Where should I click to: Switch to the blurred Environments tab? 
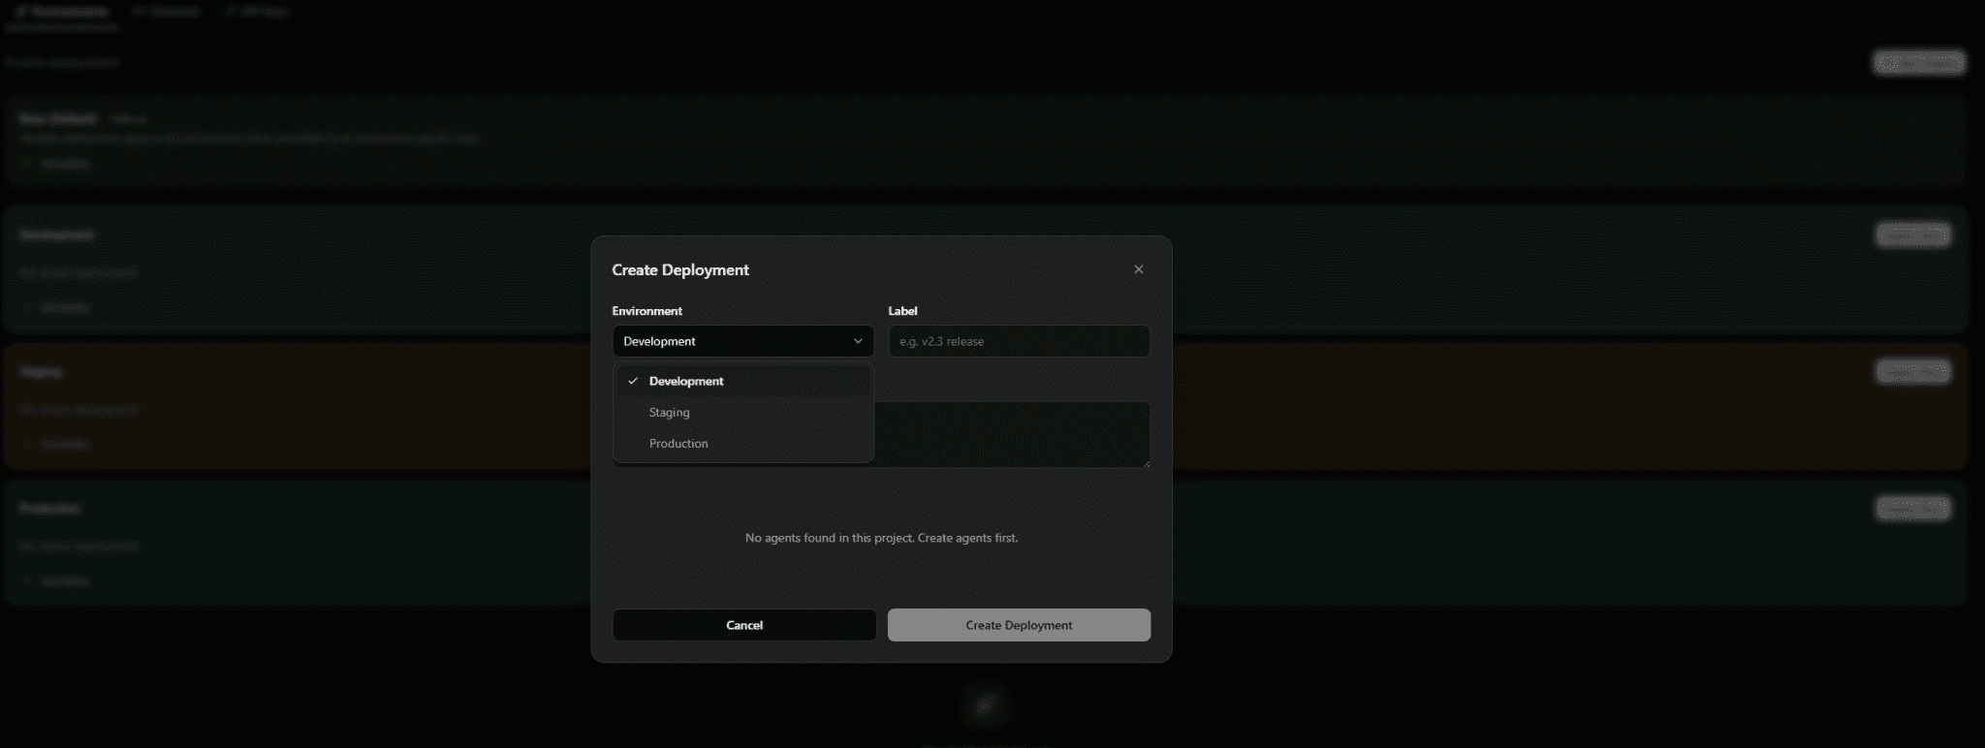click(62, 12)
